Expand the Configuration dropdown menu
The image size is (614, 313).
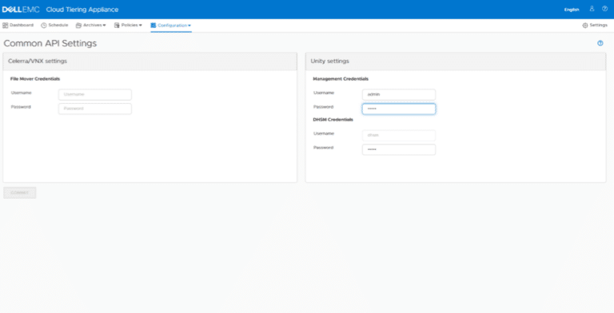(171, 26)
